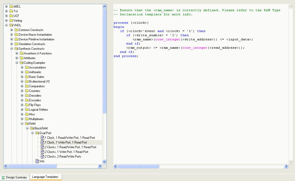This screenshot has height=181, width=295.
Task: Select template 1 Clock, 1 Write Port, 1 Read Port
Action: point(66,142)
